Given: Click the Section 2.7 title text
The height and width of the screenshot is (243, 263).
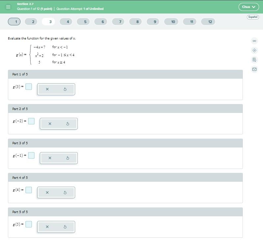Looking at the screenshot, I should 25,4.
